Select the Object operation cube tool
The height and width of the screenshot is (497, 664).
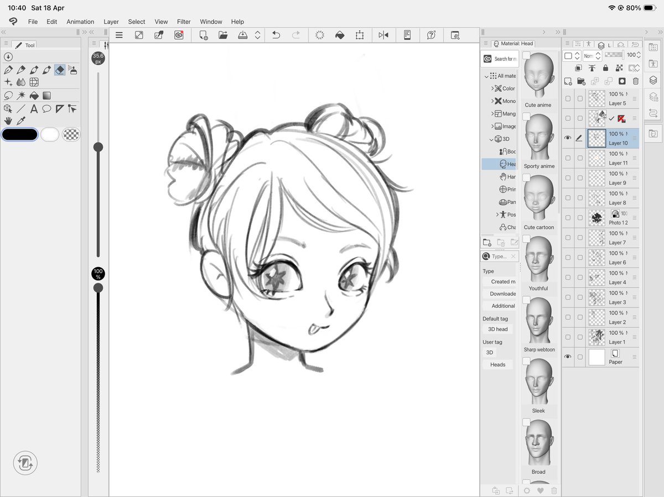pyautogui.click(x=8, y=109)
